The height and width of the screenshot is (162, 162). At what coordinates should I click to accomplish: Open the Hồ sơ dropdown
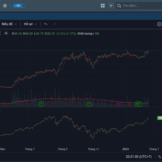[30, 24]
